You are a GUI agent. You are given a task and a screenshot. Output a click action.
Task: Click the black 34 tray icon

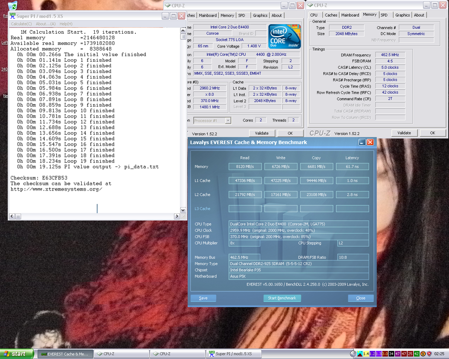[x=391, y=354]
